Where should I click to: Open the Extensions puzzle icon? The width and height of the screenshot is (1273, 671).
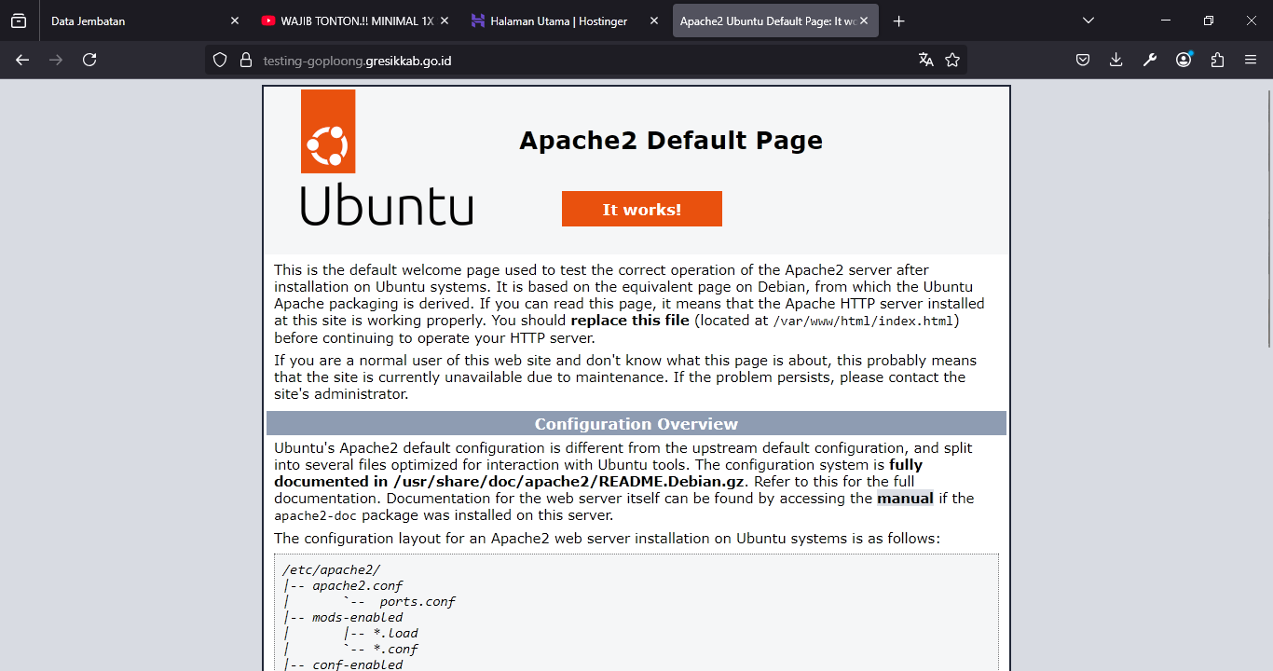click(1217, 60)
